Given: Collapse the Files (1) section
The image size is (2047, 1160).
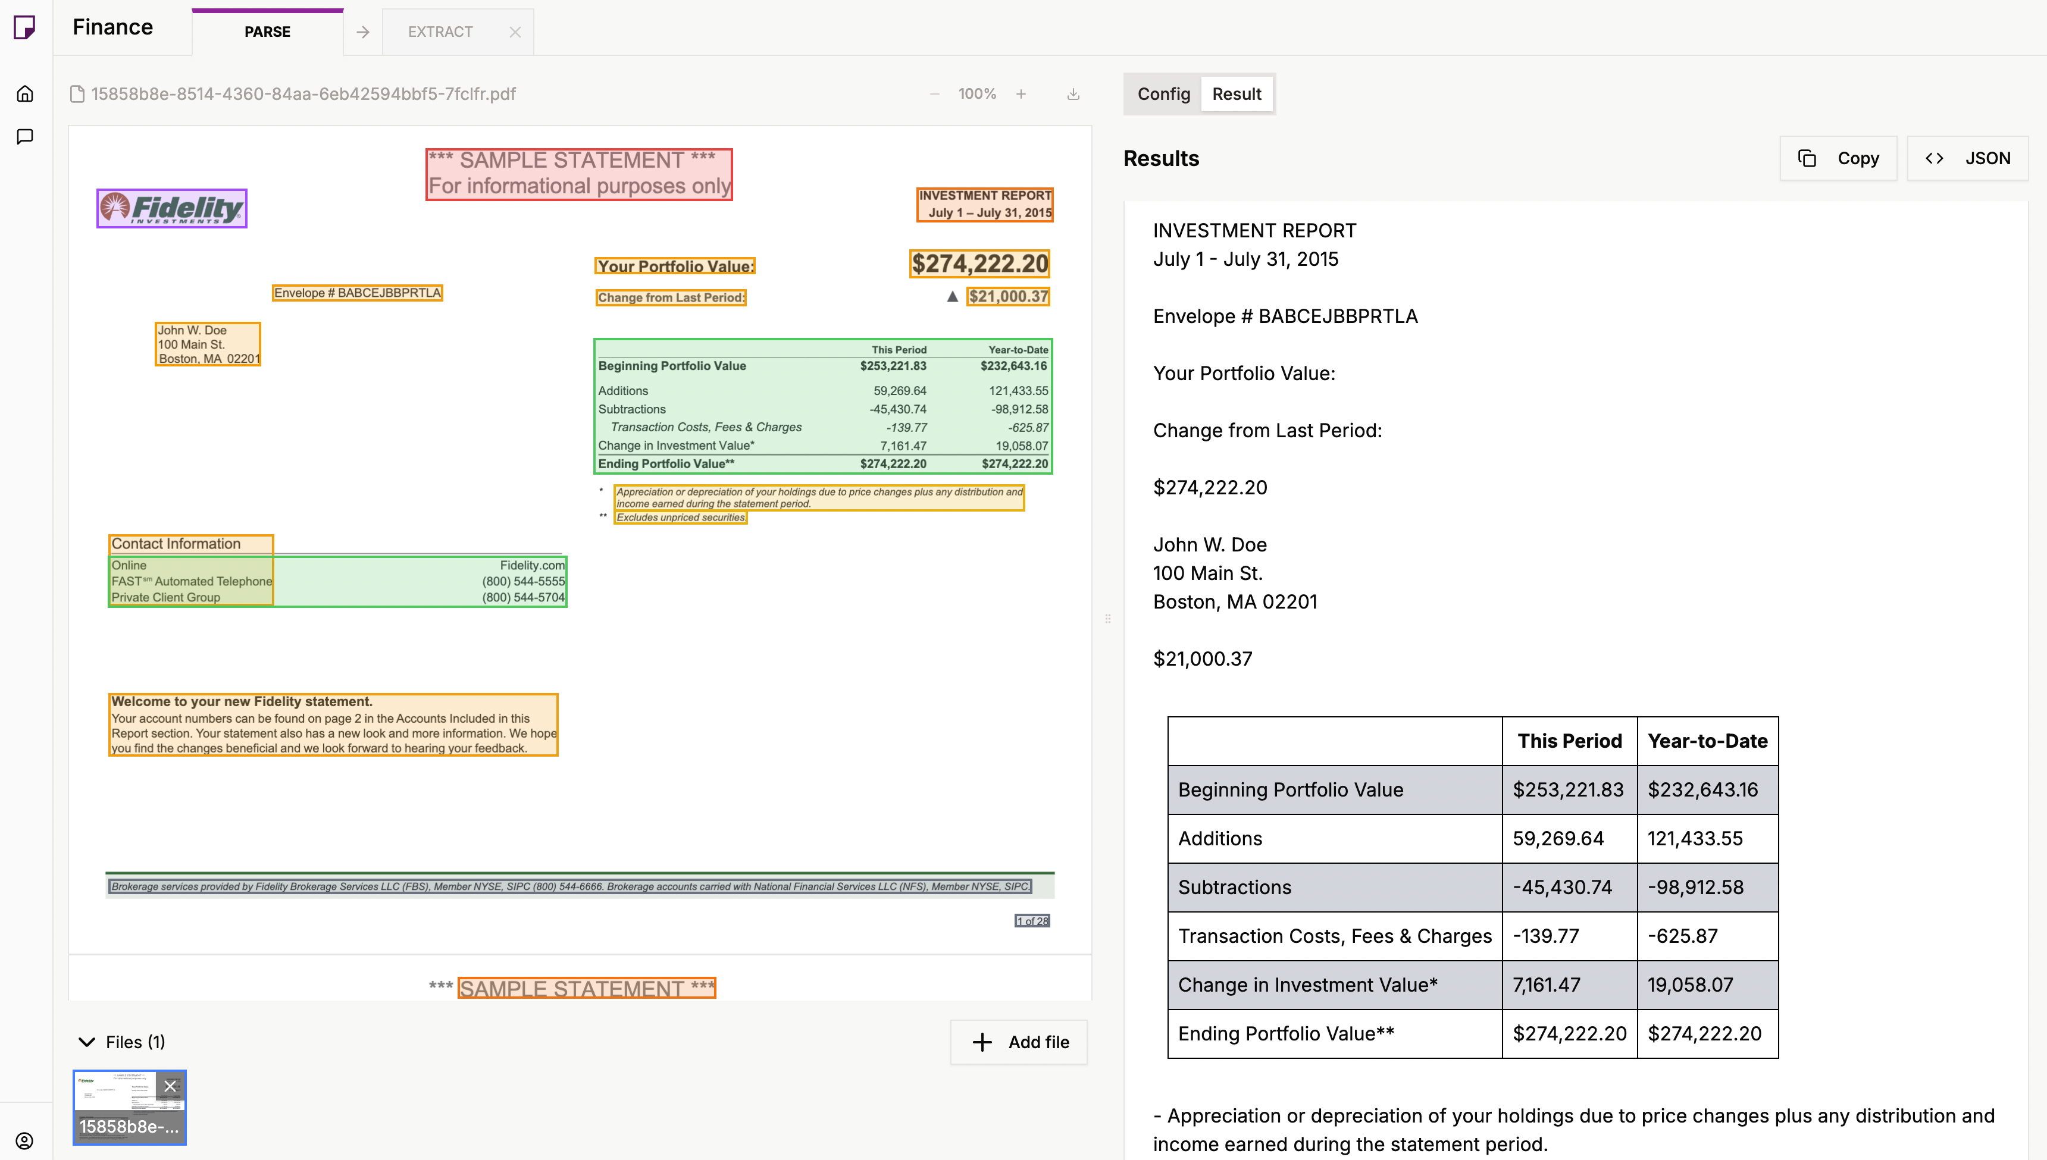Looking at the screenshot, I should 87,1042.
